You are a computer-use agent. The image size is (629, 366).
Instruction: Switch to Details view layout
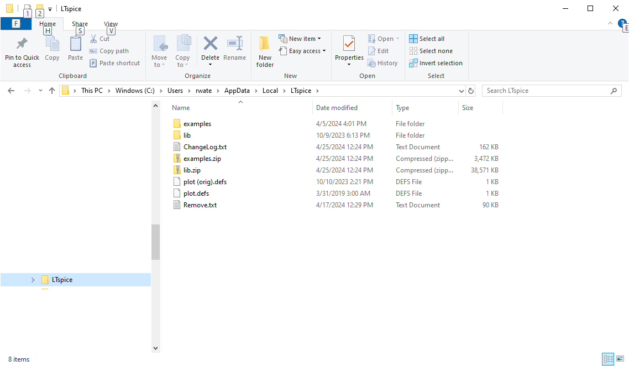tap(608, 359)
